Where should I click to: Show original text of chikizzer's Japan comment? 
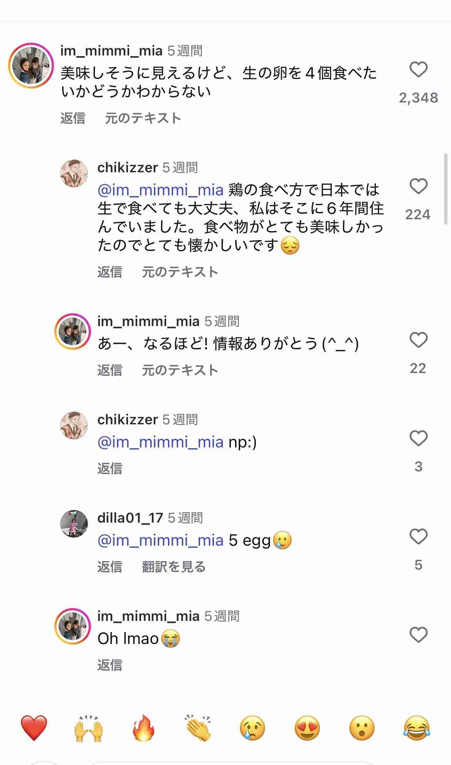180,272
